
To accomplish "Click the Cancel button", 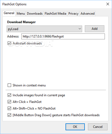I will tap(98, 127).
